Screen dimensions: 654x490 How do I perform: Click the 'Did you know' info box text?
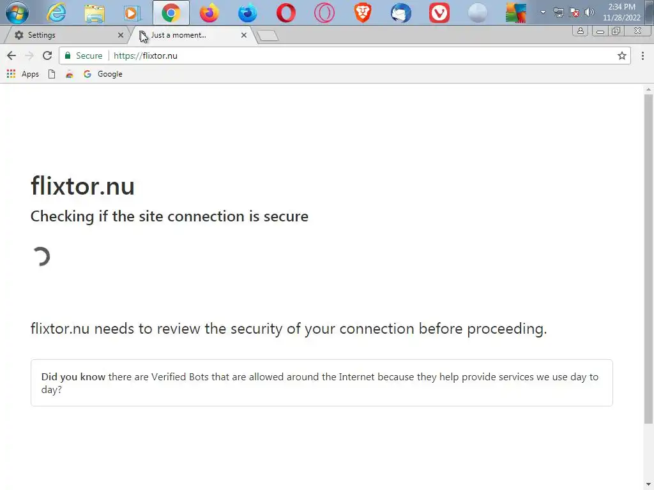(x=320, y=383)
